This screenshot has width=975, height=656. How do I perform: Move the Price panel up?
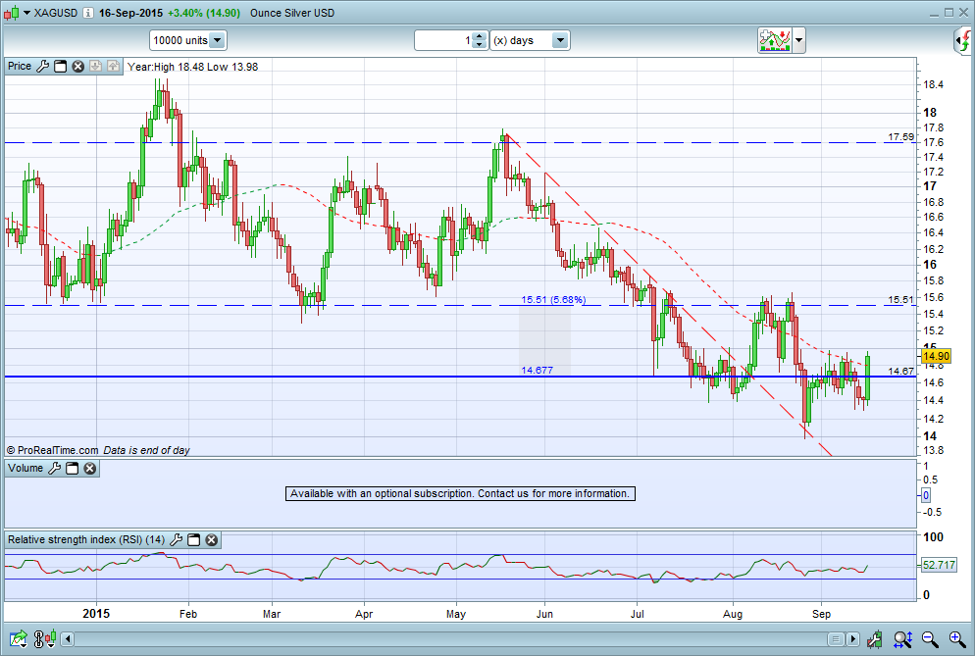[x=113, y=66]
